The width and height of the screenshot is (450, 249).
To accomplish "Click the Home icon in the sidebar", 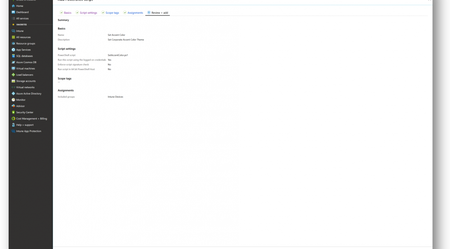I will (13, 6).
